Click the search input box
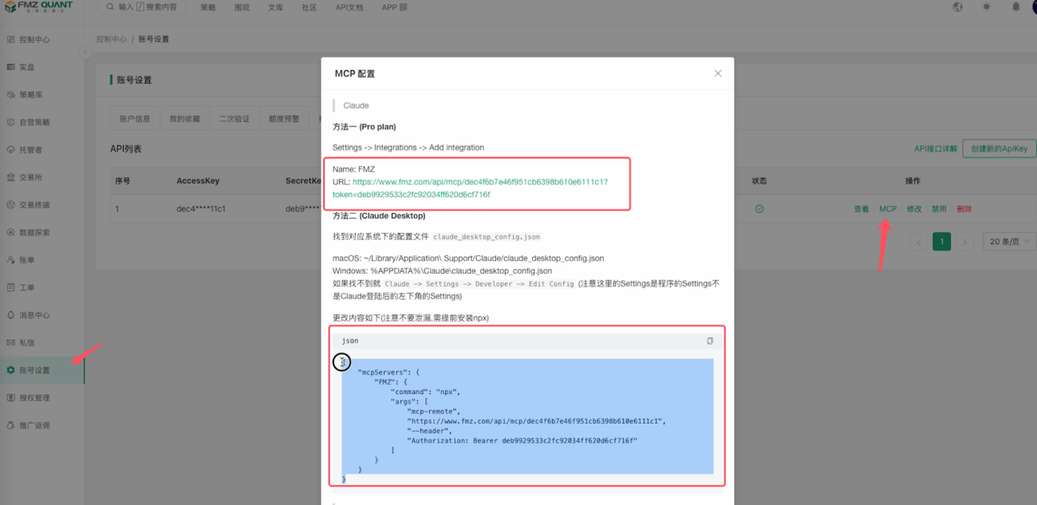1037x505 pixels. point(142,7)
